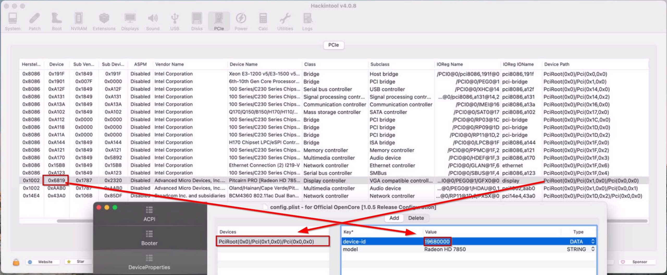Select the Patch tool icon
The height and width of the screenshot is (275, 667).
pyautogui.click(x=34, y=21)
